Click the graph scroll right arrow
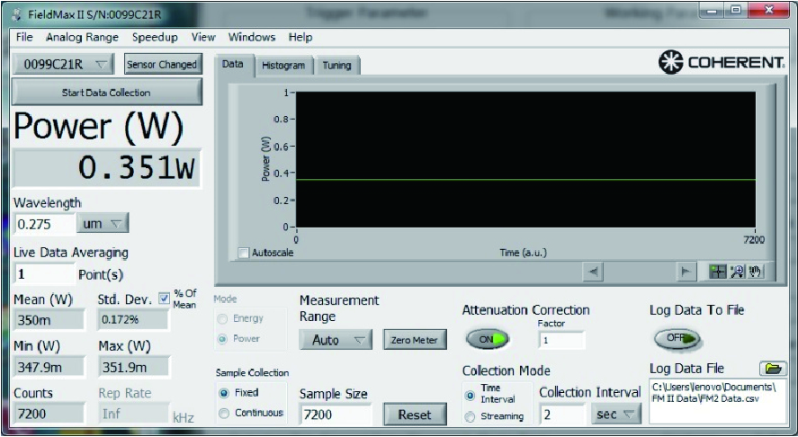This screenshot has width=798, height=437. (x=686, y=272)
